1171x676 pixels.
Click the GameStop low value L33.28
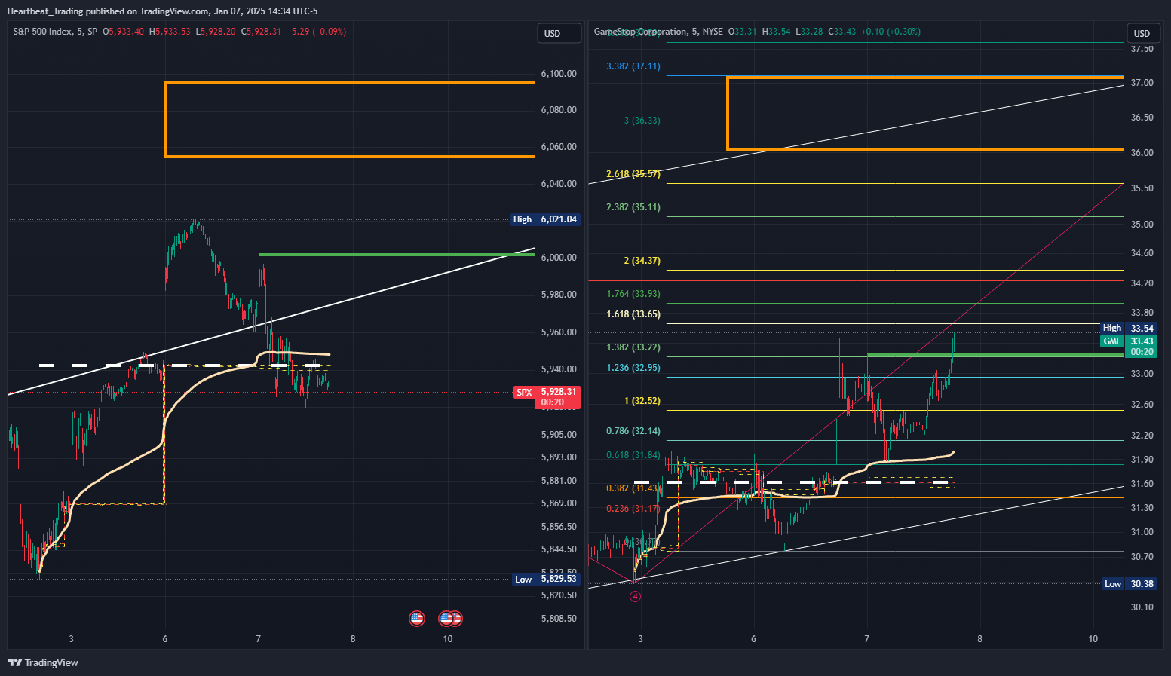[809, 32]
